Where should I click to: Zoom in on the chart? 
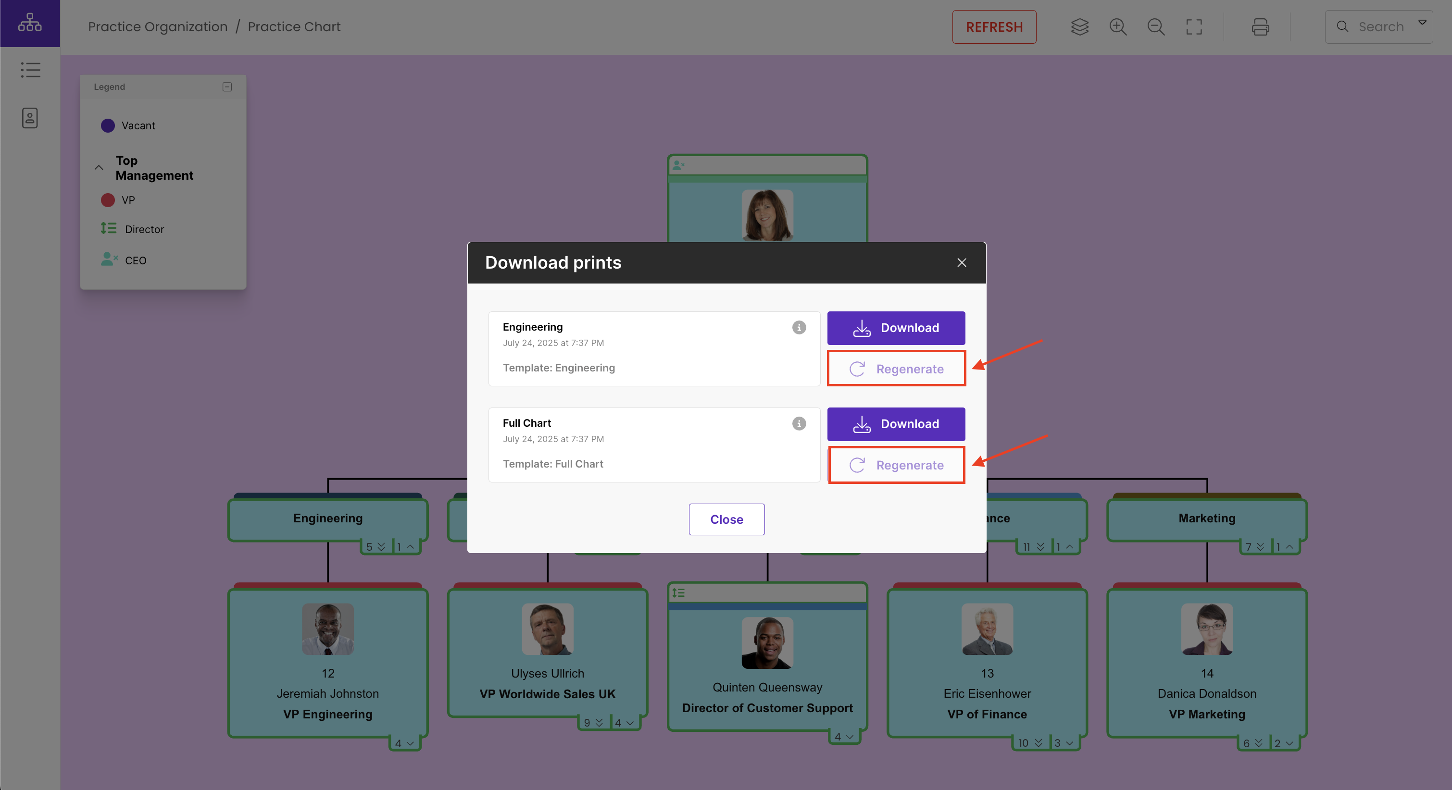pos(1118,26)
